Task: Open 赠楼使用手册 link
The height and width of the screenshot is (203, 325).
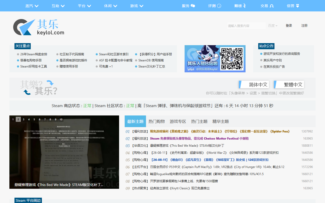Action: (x=69, y=66)
